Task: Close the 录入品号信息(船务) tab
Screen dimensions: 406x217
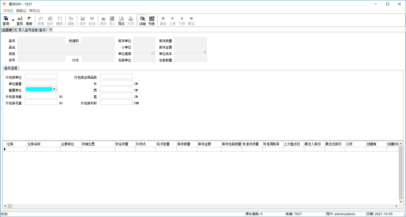Action: pyautogui.click(x=50, y=30)
